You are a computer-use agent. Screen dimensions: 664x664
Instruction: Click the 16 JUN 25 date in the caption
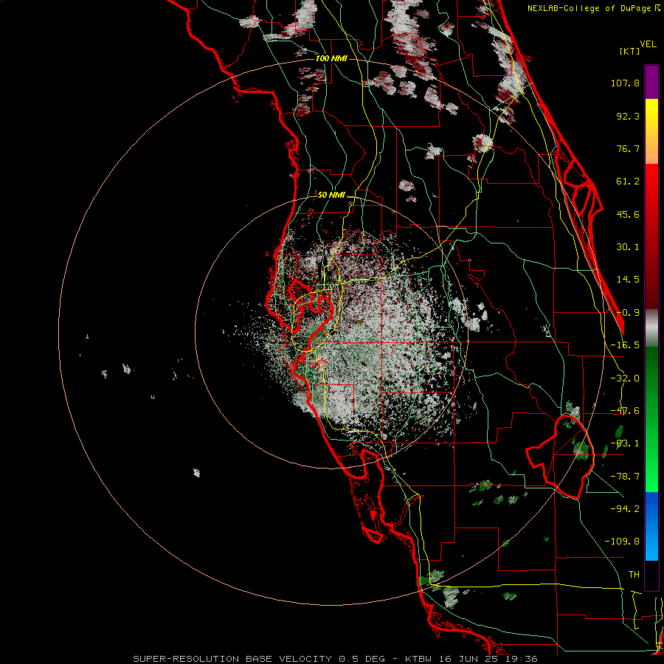tap(469, 659)
